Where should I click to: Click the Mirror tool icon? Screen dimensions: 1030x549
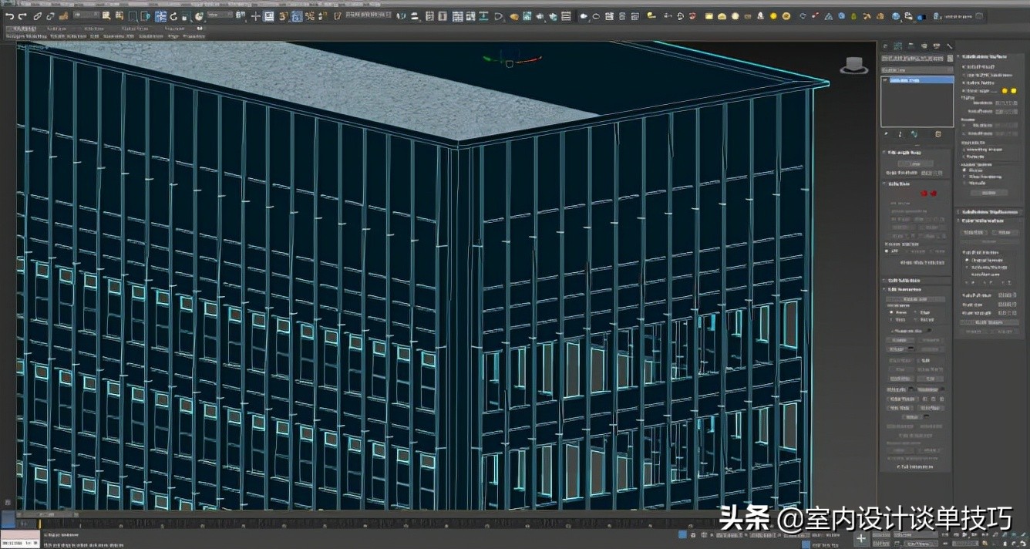pyautogui.click(x=400, y=16)
